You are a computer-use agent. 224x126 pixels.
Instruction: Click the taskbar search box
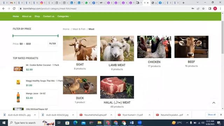(x=31, y=123)
